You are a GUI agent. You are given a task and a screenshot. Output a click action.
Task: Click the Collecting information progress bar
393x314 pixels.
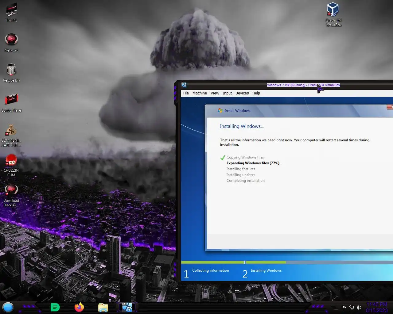pyautogui.click(x=213, y=262)
